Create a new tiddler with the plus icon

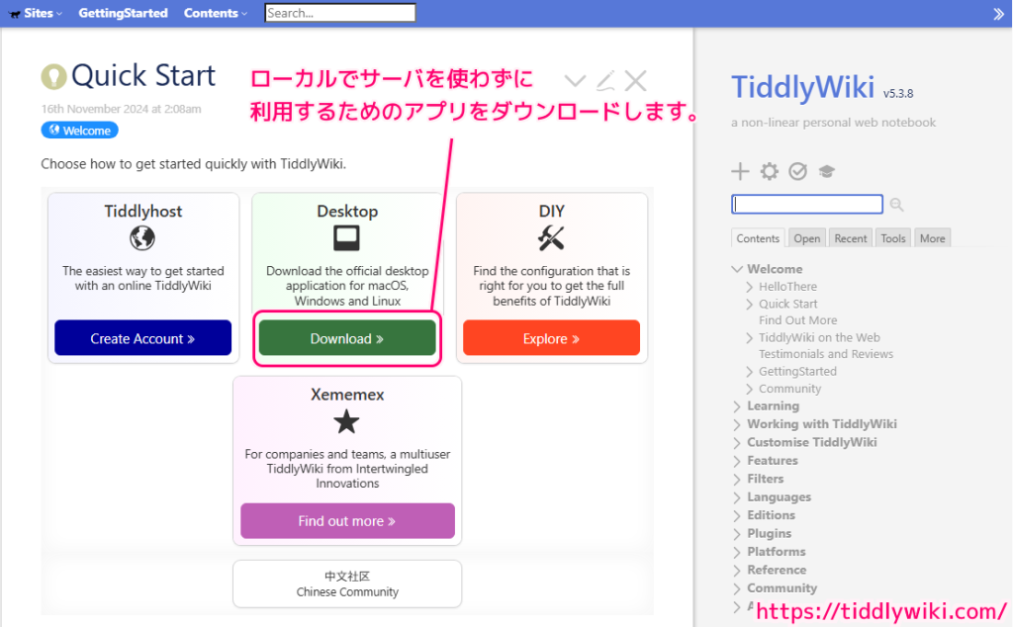[740, 171]
